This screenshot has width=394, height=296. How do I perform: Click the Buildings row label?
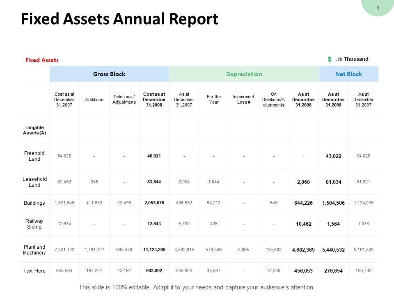pos(34,203)
